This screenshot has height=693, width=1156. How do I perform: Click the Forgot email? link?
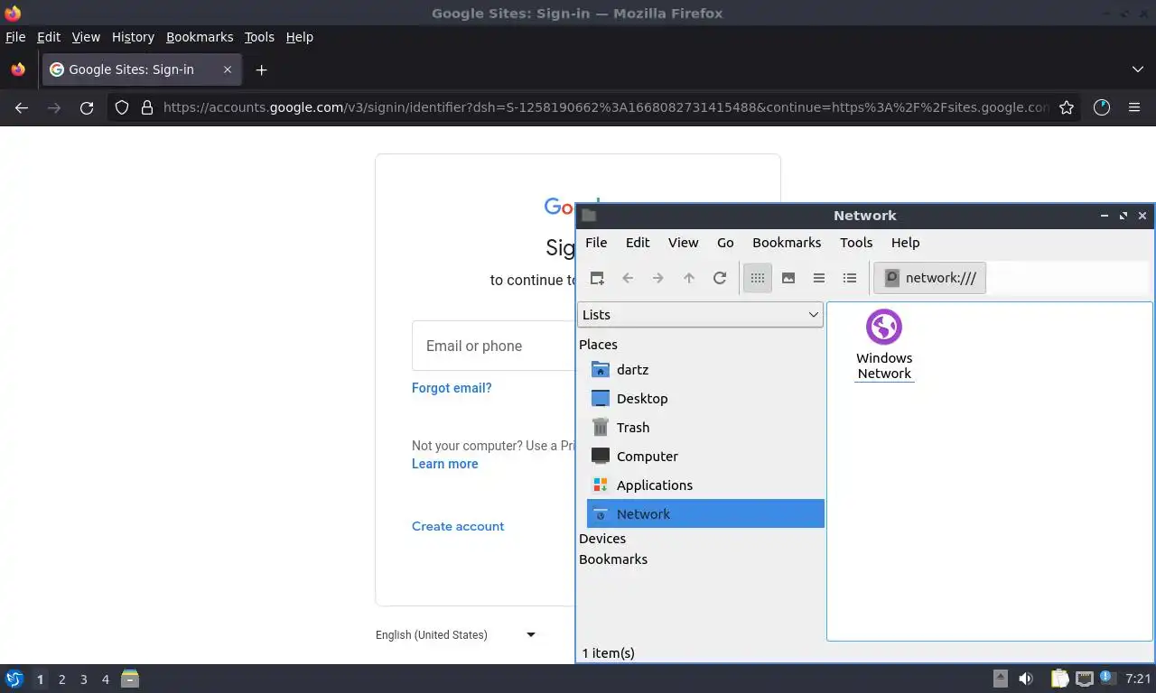[x=452, y=388]
